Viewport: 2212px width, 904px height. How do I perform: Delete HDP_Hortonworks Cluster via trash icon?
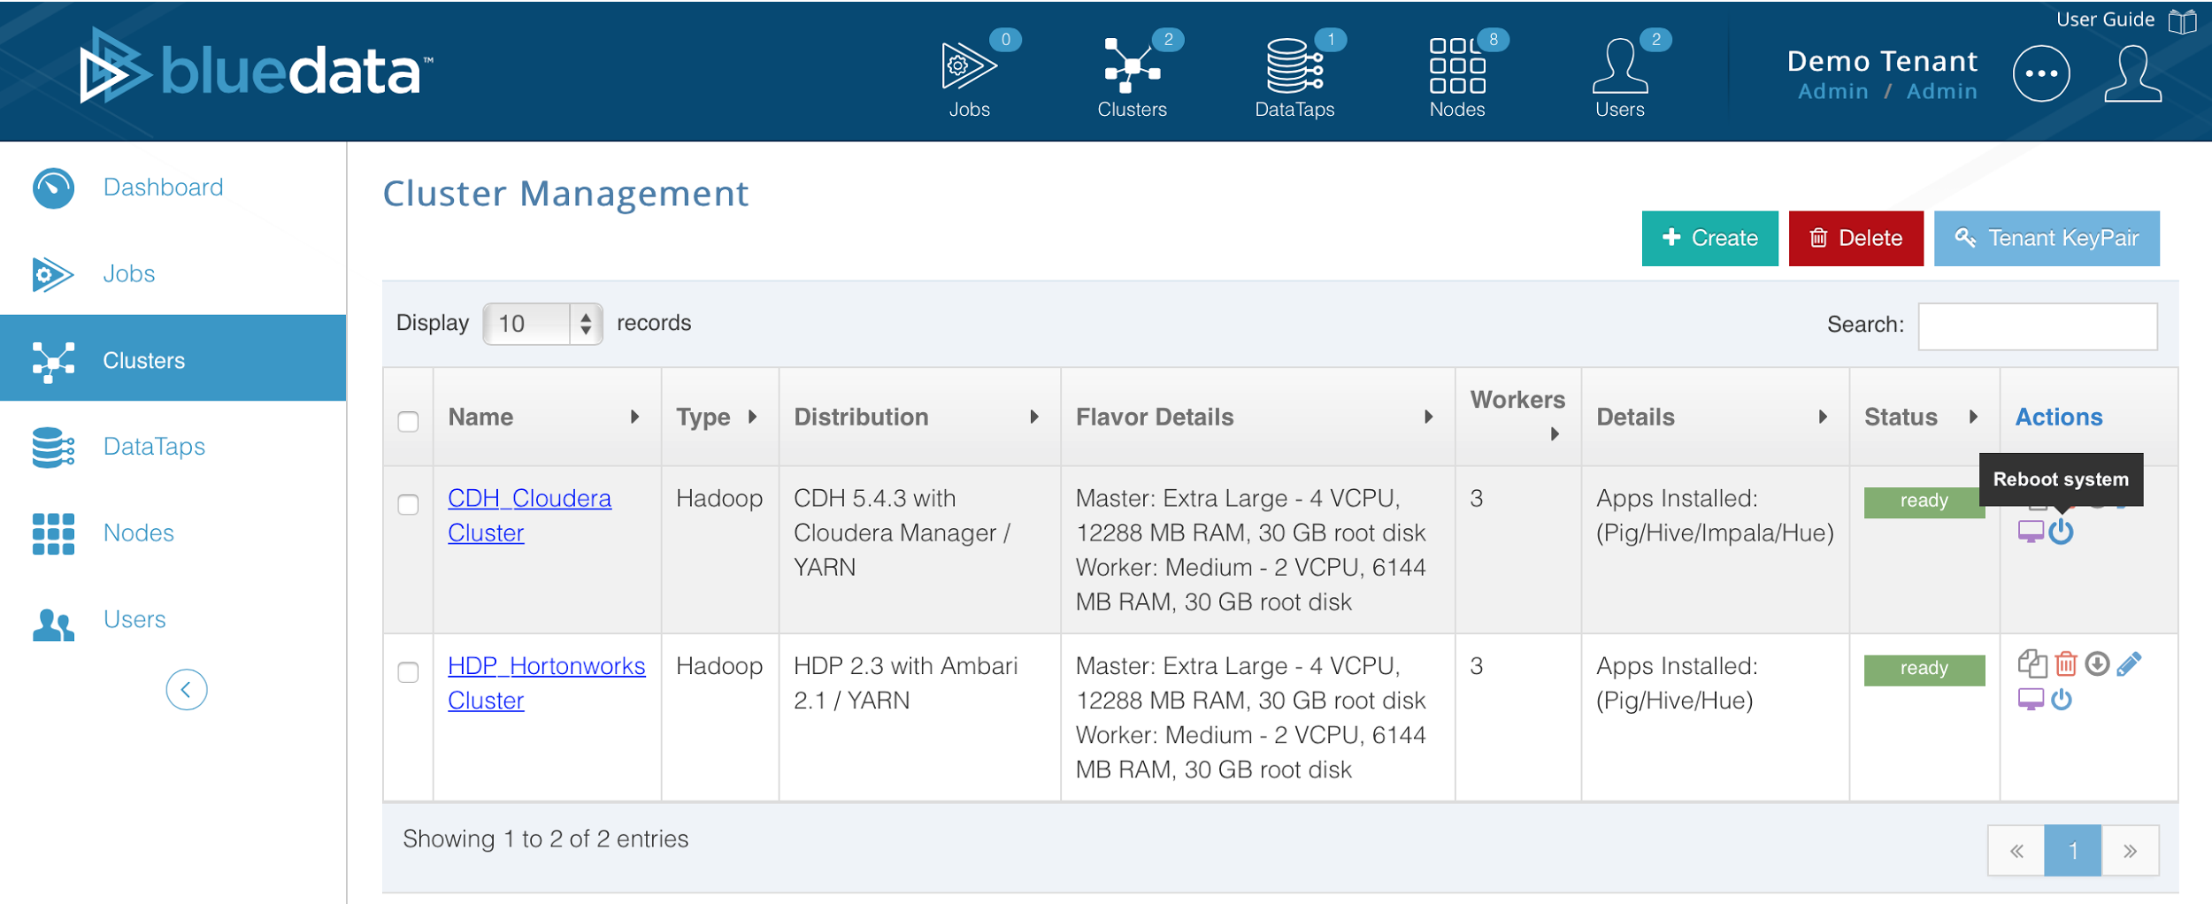2067,663
